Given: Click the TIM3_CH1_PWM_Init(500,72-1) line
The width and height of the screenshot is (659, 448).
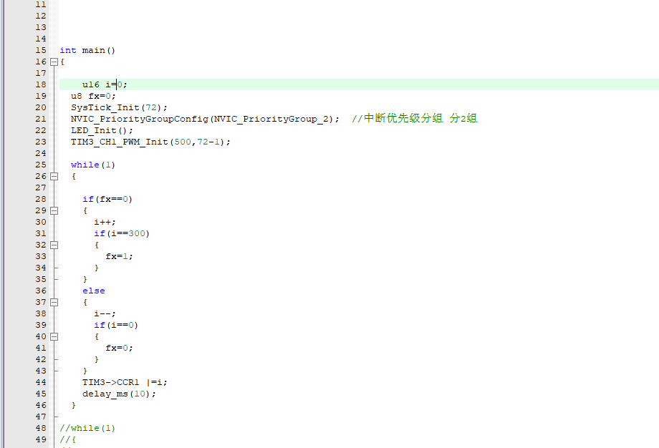Looking at the screenshot, I should pyautogui.click(x=150, y=142).
